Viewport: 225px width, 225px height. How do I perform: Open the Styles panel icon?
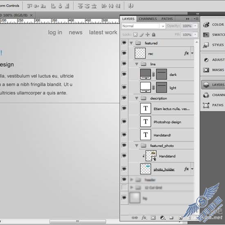206,45
